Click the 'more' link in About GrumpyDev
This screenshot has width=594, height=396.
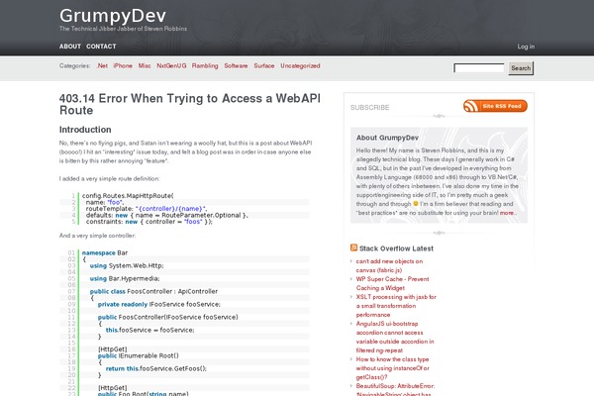507,213
